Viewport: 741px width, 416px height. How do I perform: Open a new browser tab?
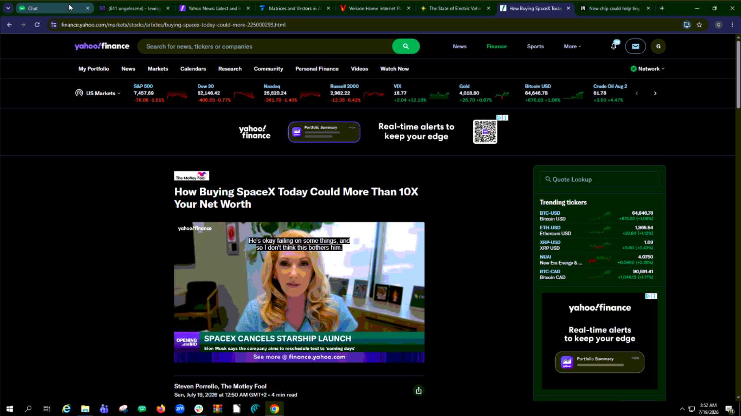[662, 8]
